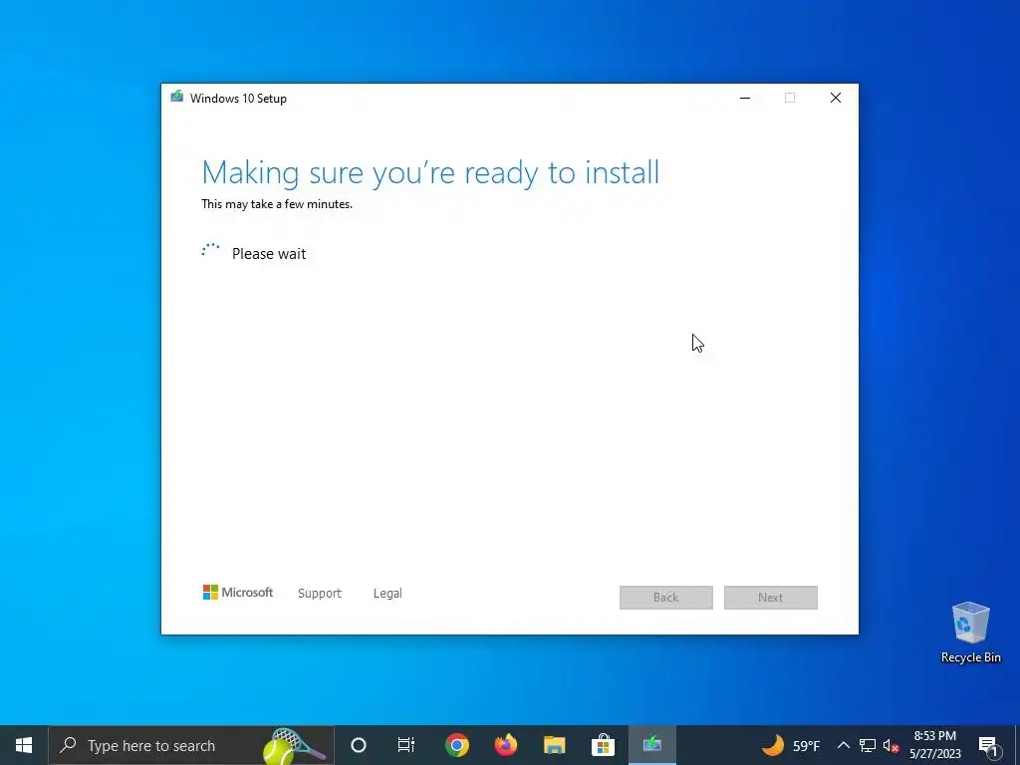Open the Windows Start menu
1020x765 pixels.
coord(24,745)
